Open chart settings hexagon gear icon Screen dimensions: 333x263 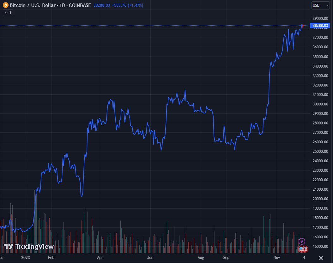[321, 258]
